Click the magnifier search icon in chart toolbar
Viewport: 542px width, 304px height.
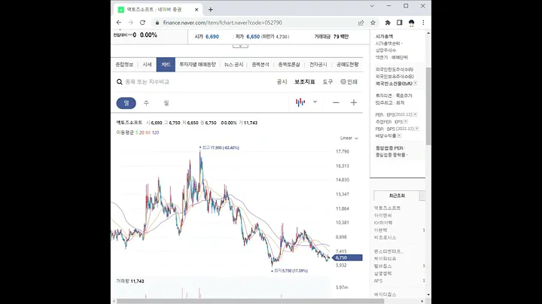point(119,82)
